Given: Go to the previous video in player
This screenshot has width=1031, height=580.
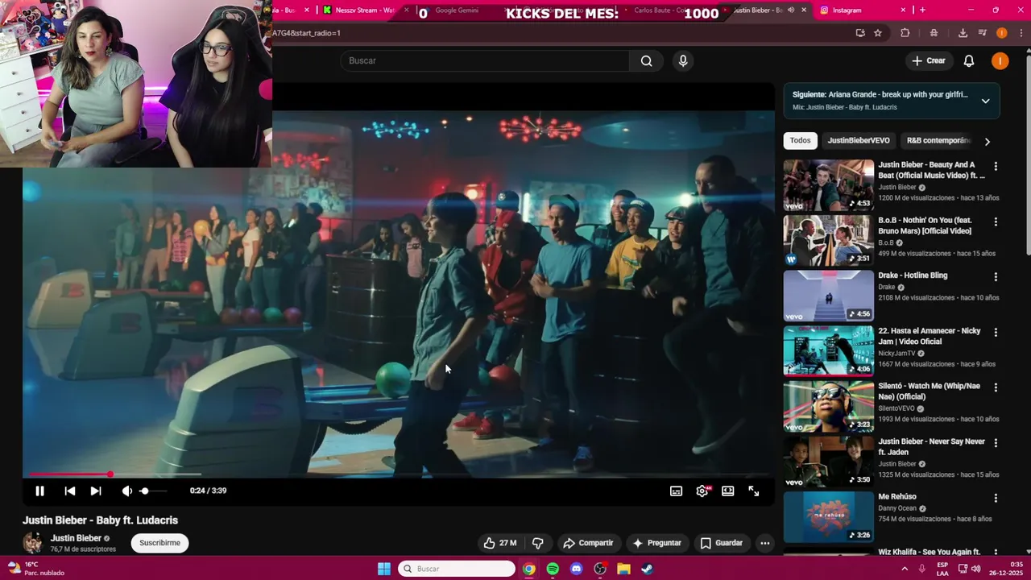Looking at the screenshot, I should pos(70,491).
